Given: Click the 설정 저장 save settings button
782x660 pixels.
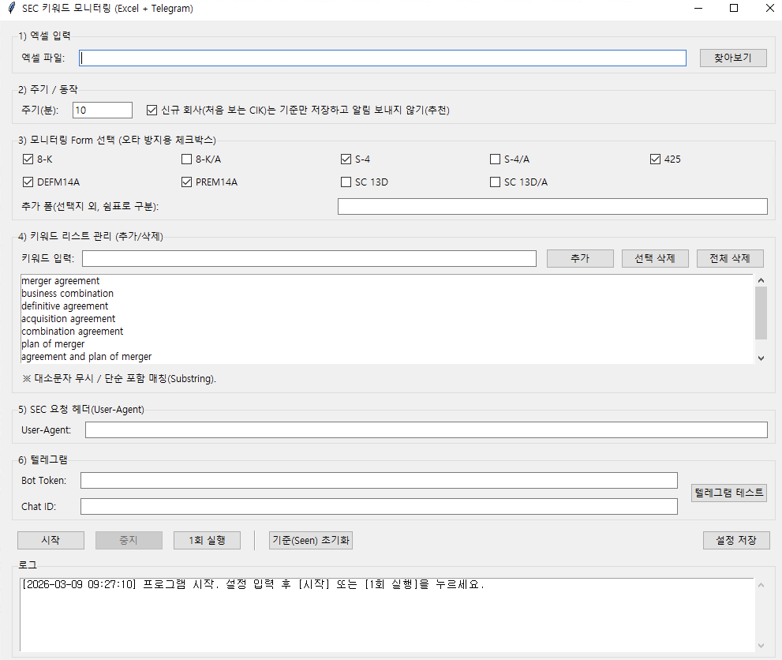Looking at the screenshot, I should [x=736, y=540].
